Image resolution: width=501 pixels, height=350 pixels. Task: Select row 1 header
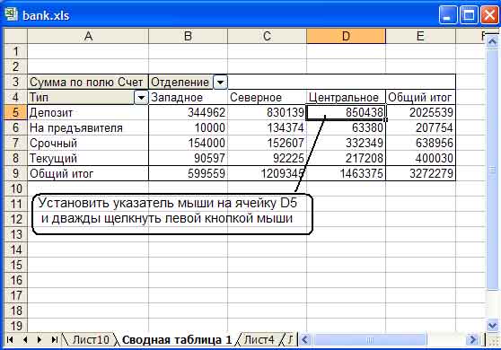[x=15, y=51]
